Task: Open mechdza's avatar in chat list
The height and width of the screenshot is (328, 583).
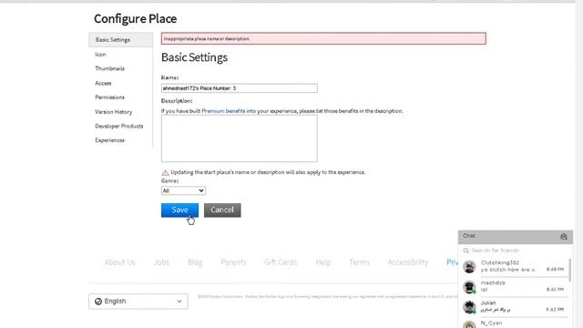Action: [469, 287]
